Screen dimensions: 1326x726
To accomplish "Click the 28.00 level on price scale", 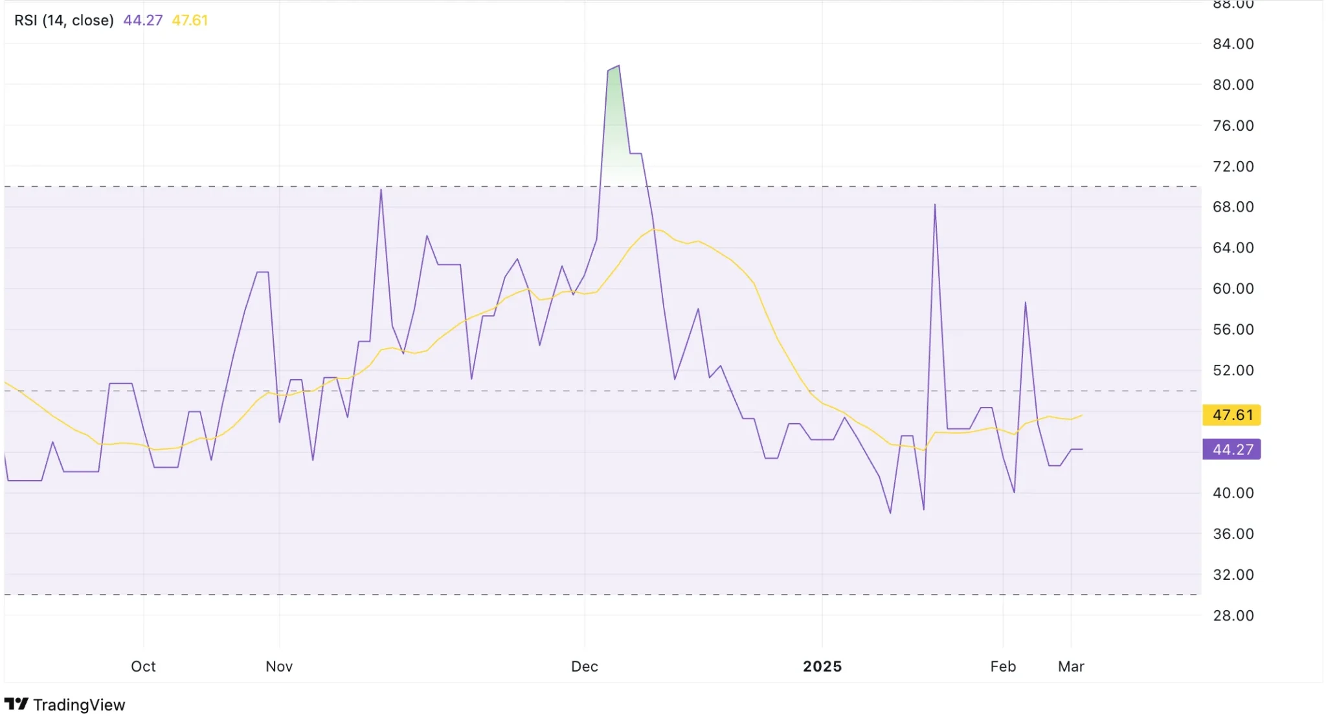I will pyautogui.click(x=1233, y=615).
